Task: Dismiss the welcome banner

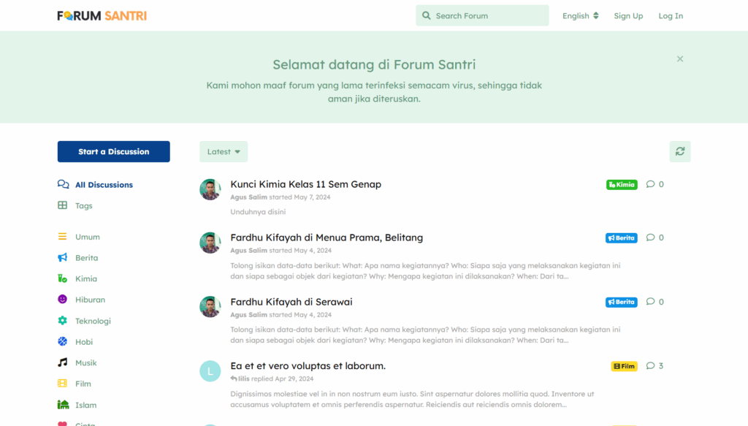Action: click(x=680, y=59)
